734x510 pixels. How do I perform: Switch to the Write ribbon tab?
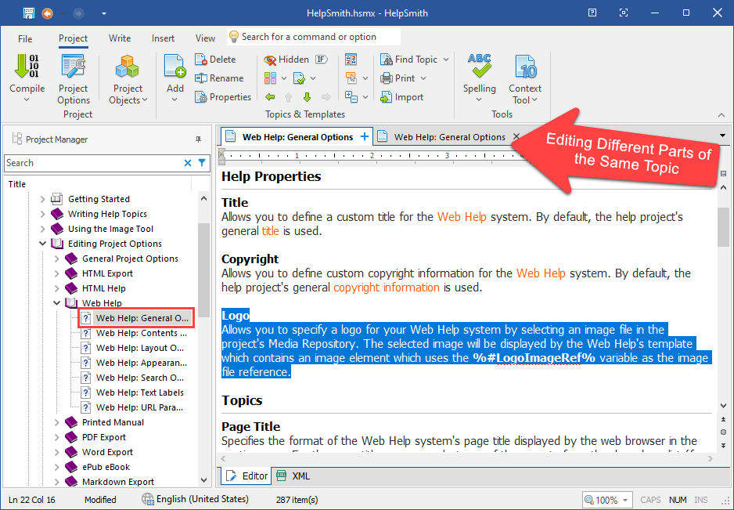120,38
